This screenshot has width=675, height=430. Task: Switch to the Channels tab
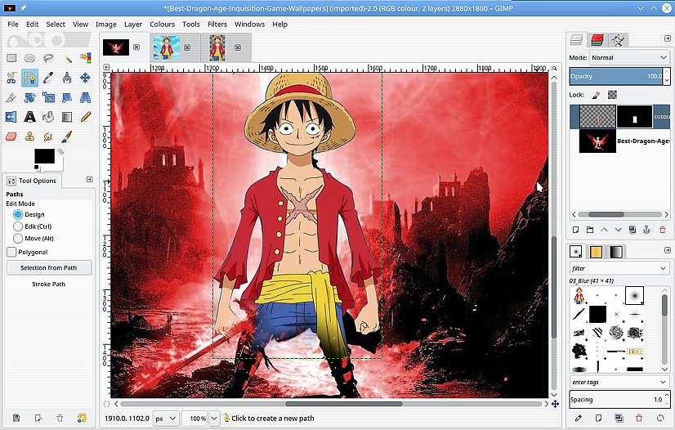click(x=597, y=40)
